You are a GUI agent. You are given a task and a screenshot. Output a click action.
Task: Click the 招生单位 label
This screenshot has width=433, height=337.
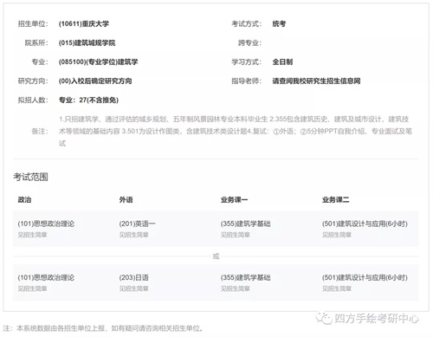(x=33, y=23)
